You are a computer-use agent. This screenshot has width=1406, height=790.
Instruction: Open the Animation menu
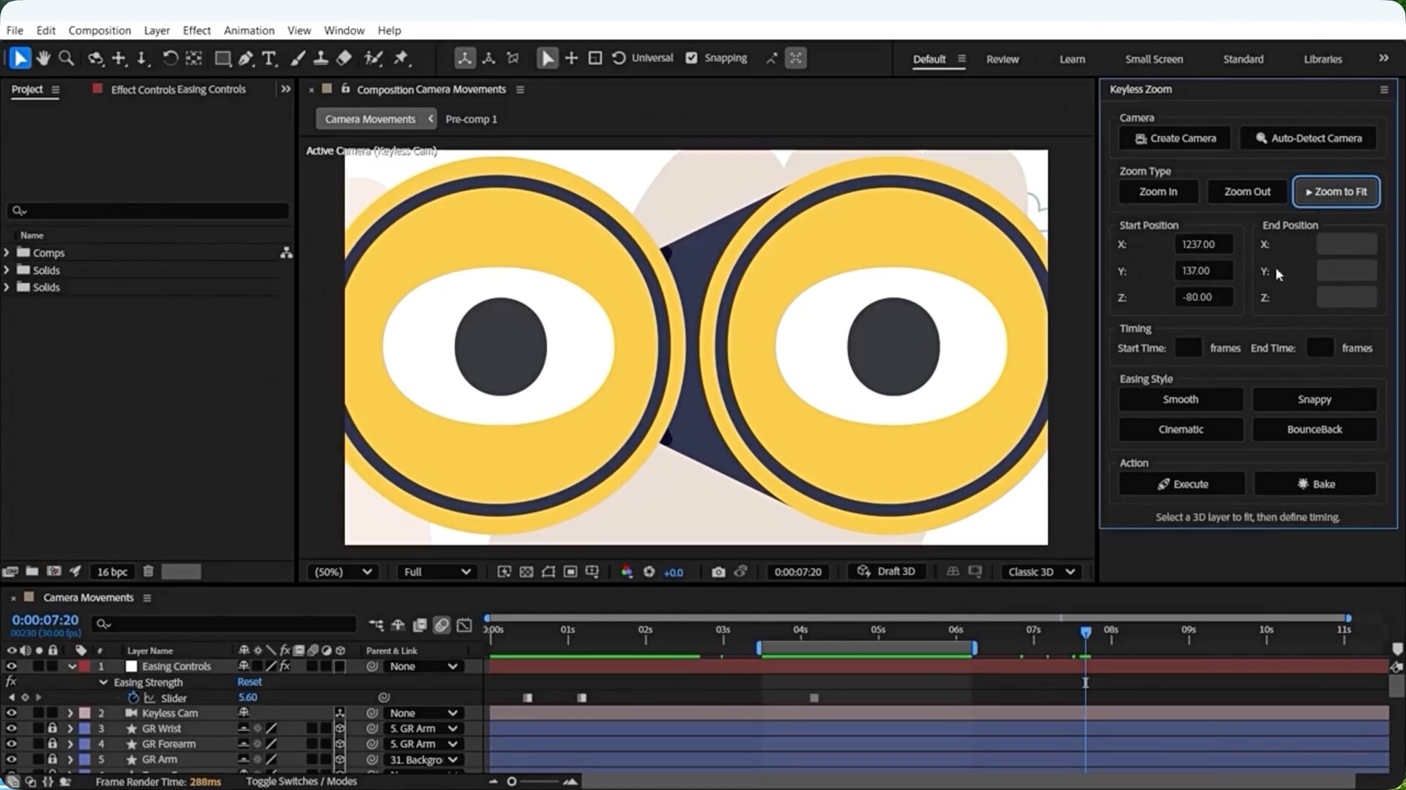(x=249, y=30)
